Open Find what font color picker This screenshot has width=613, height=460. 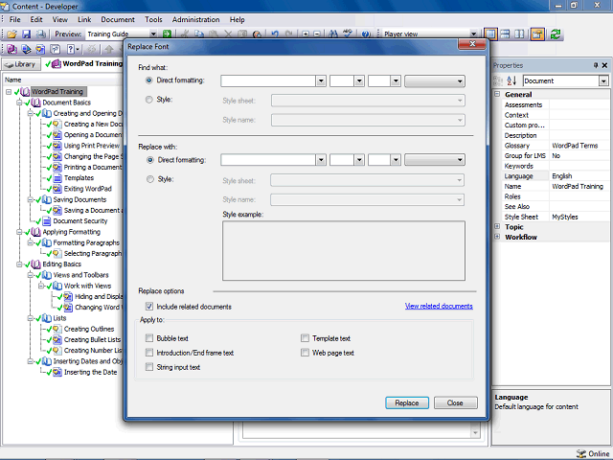[x=435, y=81]
